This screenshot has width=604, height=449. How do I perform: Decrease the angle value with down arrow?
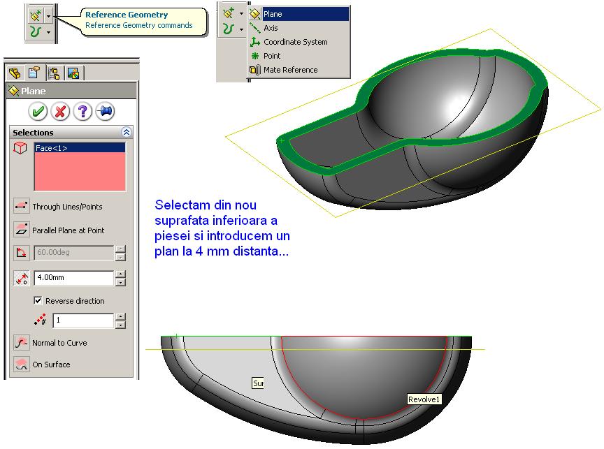(120, 257)
